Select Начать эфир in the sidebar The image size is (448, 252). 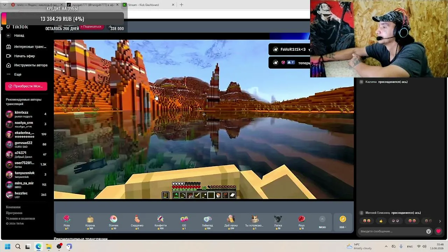[21, 56]
